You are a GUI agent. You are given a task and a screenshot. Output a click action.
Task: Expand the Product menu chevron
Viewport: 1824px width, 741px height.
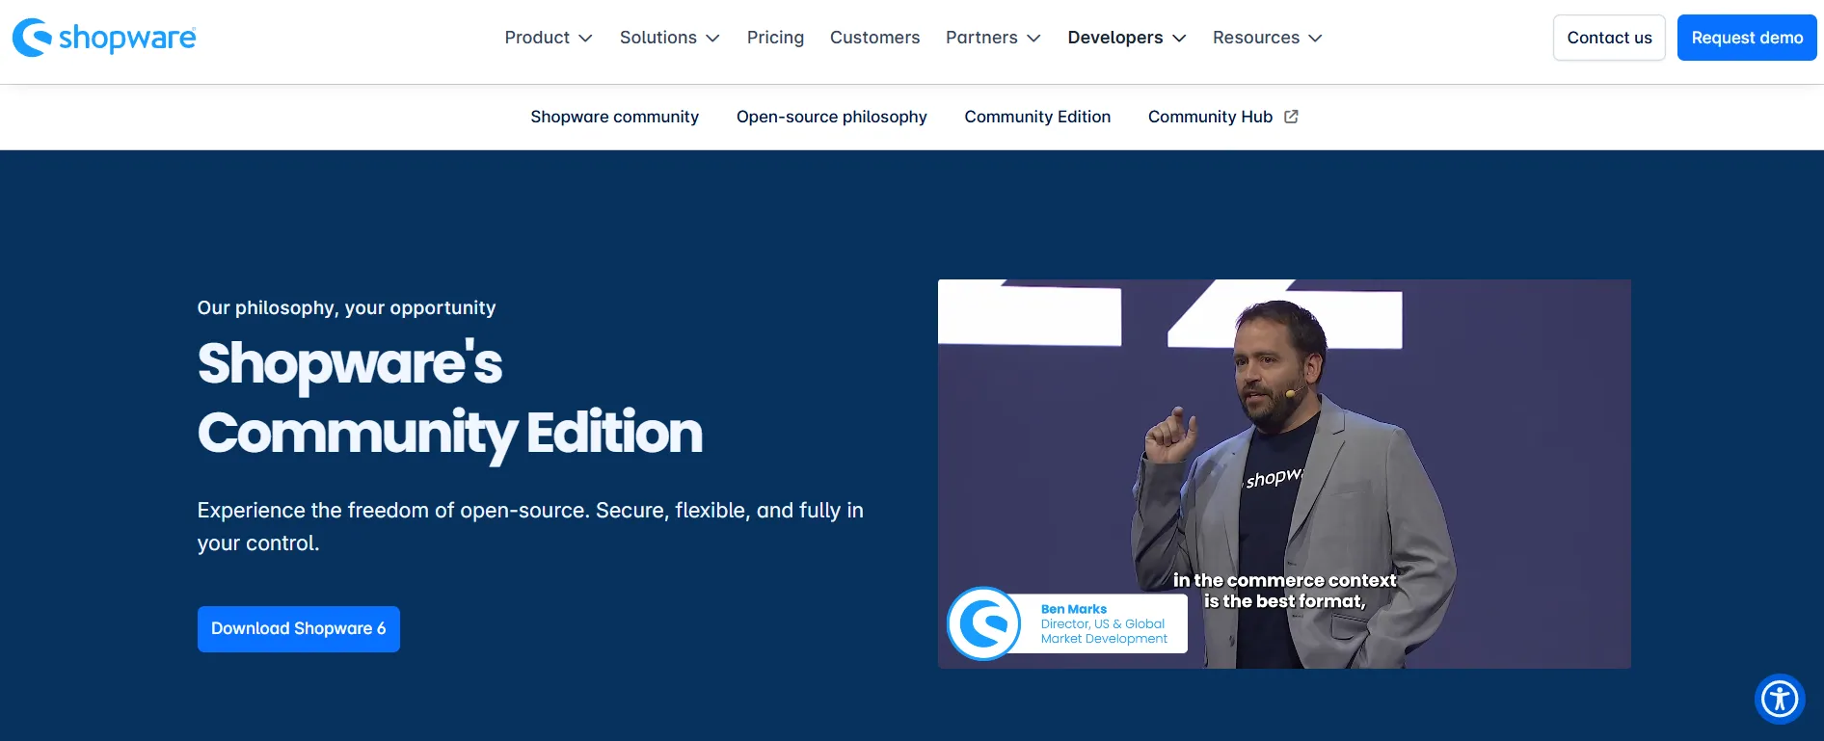pyautogui.click(x=585, y=39)
